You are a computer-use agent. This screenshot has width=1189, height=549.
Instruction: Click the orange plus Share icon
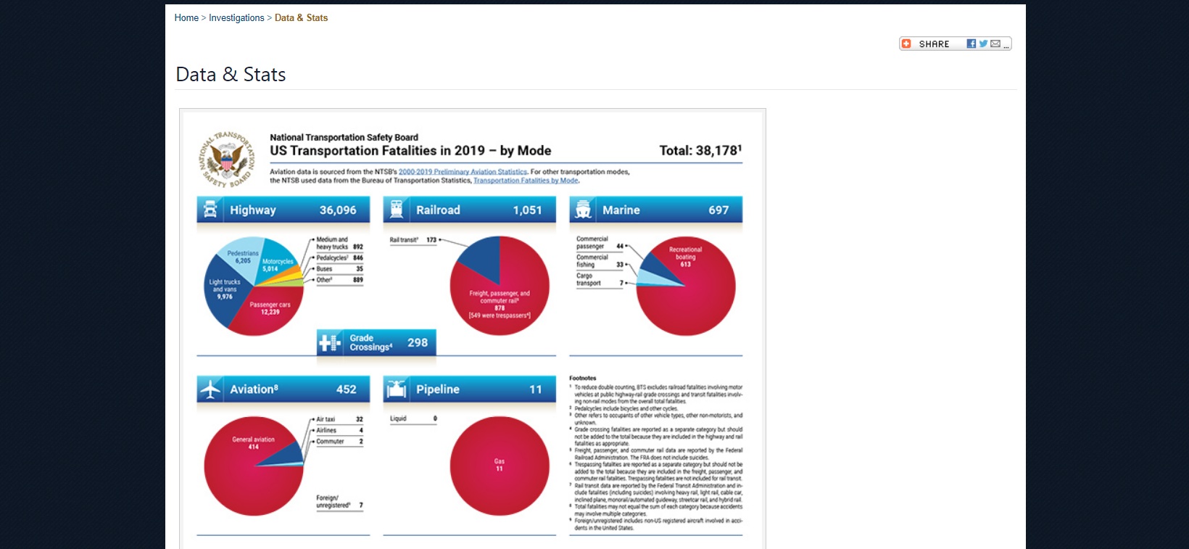coord(906,44)
